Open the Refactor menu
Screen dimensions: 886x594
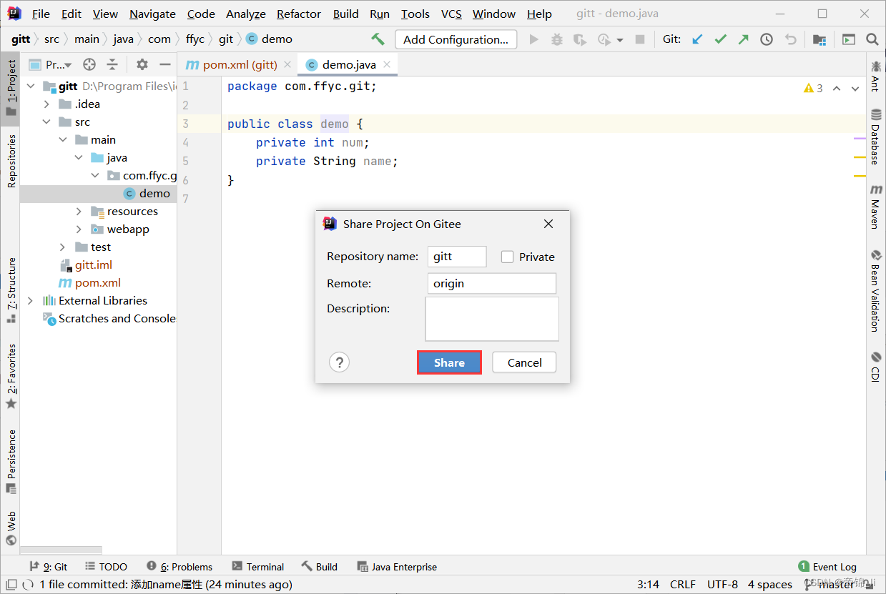pos(299,14)
